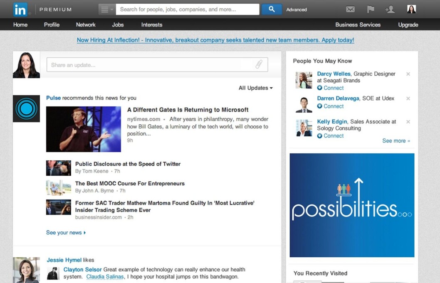The width and height of the screenshot is (440, 283).
Task: Open the Jobs menu
Action: 118,25
